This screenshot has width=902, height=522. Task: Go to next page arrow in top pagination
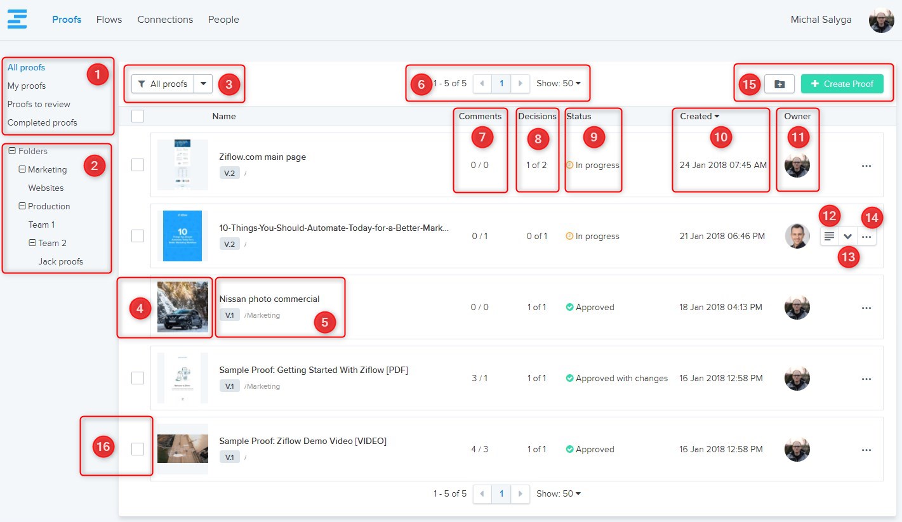coord(521,83)
